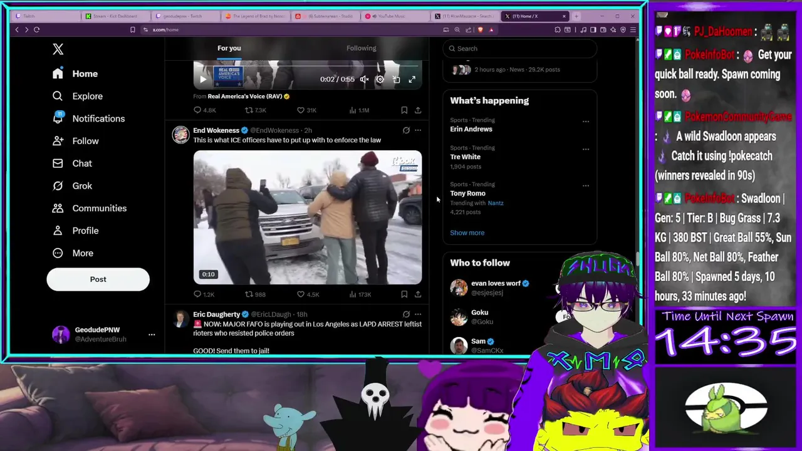
Task: Open the Tre White trending topic
Action: click(x=466, y=157)
